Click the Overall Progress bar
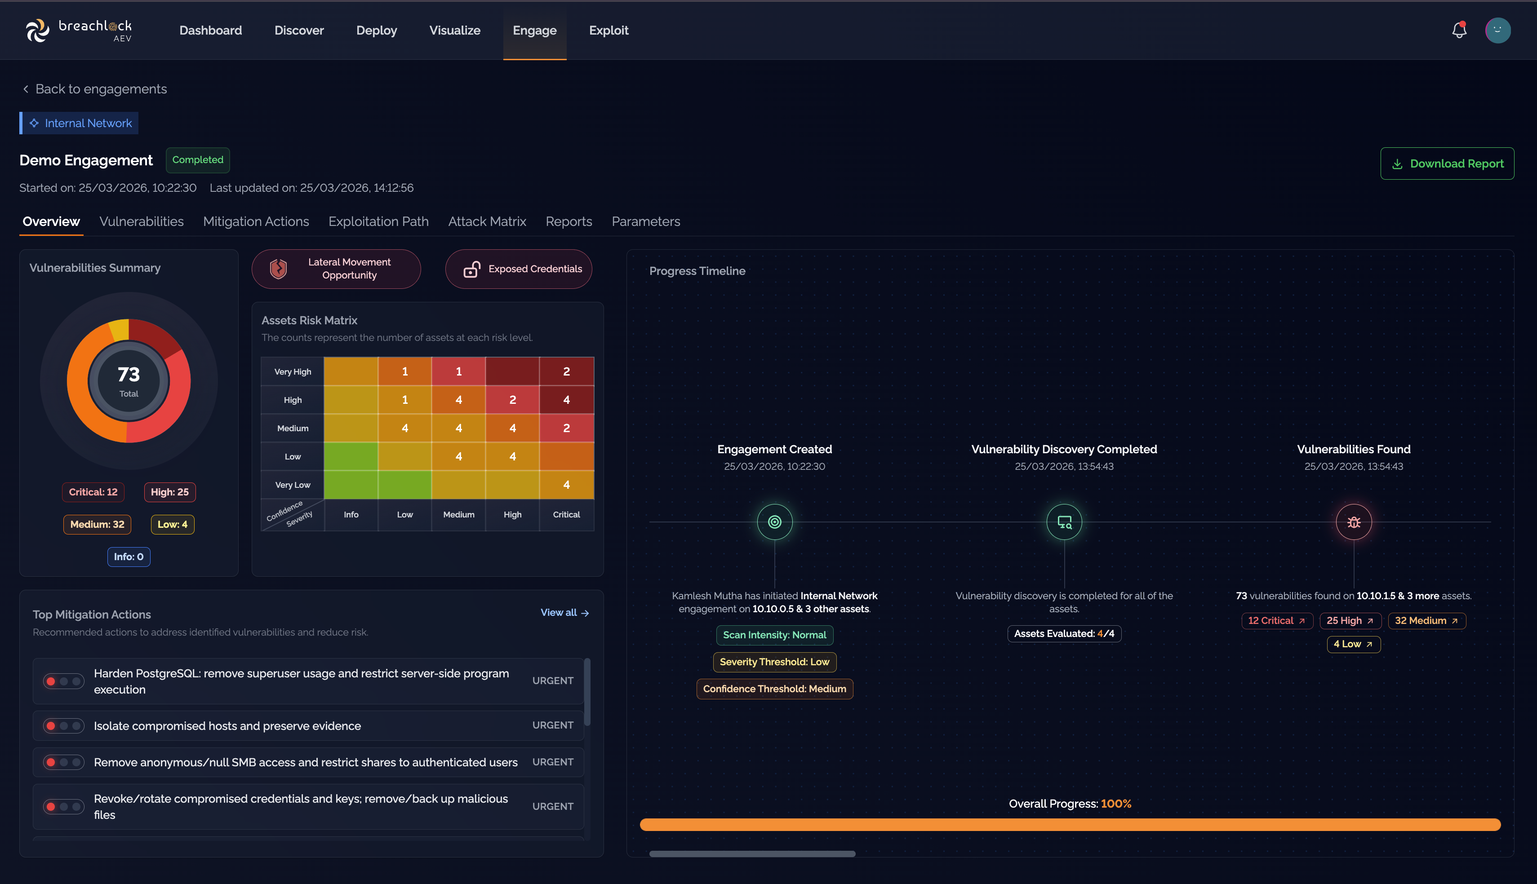Screen dimensions: 1537x884 [x=1070, y=825]
